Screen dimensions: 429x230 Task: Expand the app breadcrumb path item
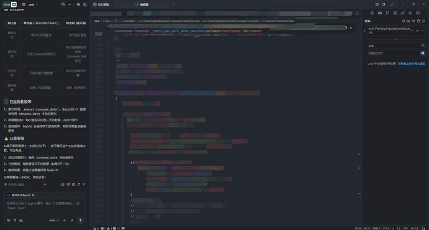pos(97,21)
